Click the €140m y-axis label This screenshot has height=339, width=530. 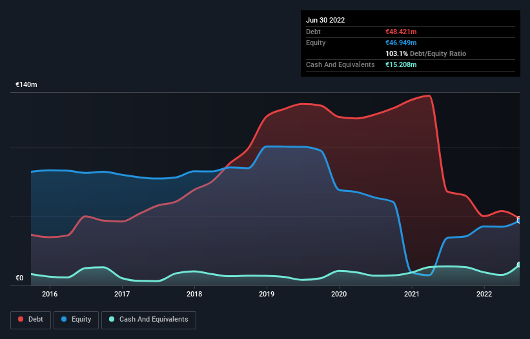(x=26, y=84)
